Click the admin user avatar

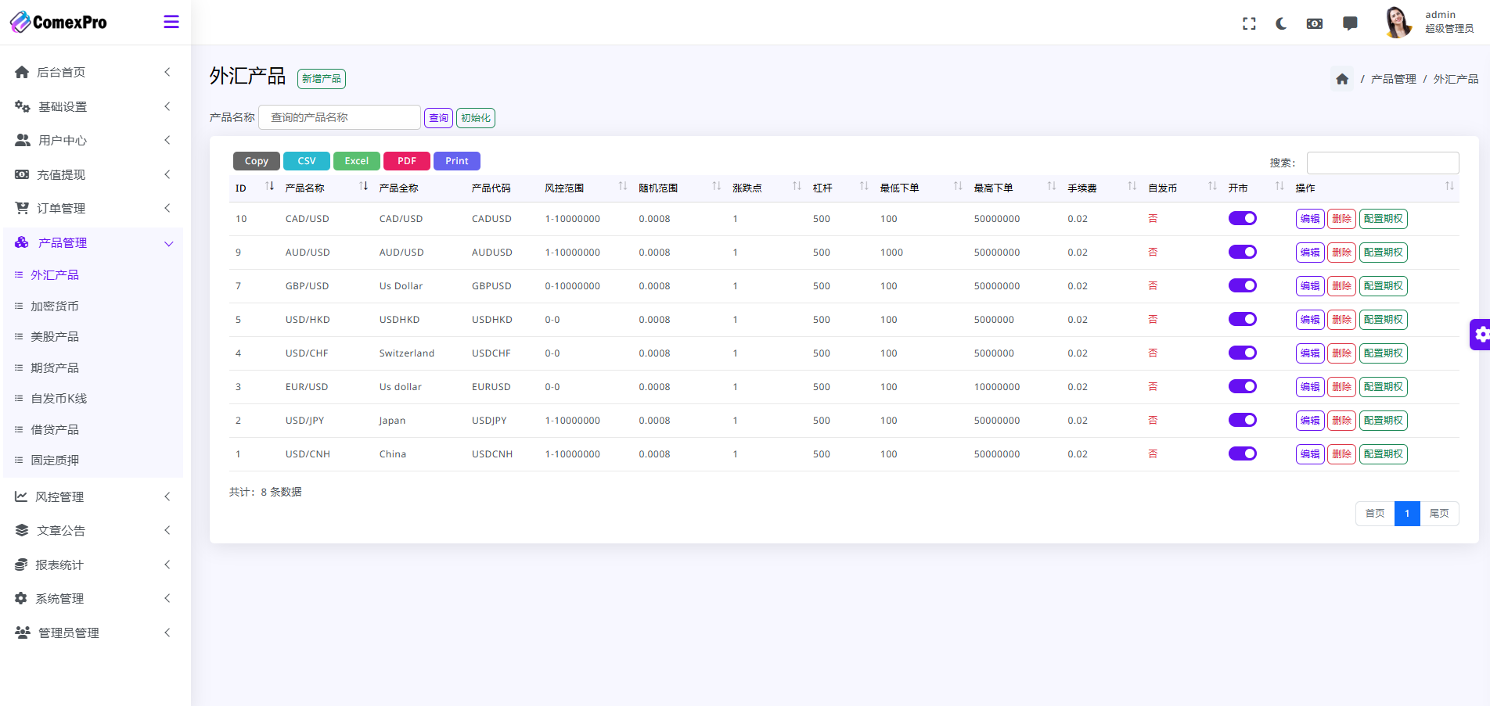tap(1397, 22)
